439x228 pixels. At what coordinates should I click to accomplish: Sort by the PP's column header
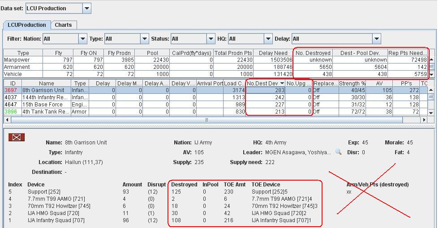[x=406, y=83]
